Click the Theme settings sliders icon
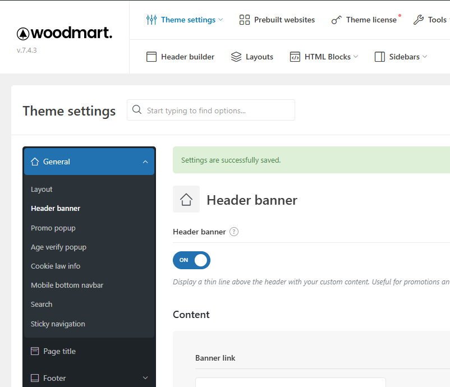Image resolution: width=450 pixels, height=387 pixels. [151, 20]
